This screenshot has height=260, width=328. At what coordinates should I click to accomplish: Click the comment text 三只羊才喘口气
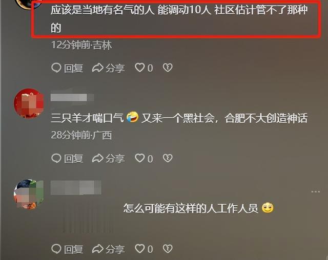pyautogui.click(x=87, y=118)
